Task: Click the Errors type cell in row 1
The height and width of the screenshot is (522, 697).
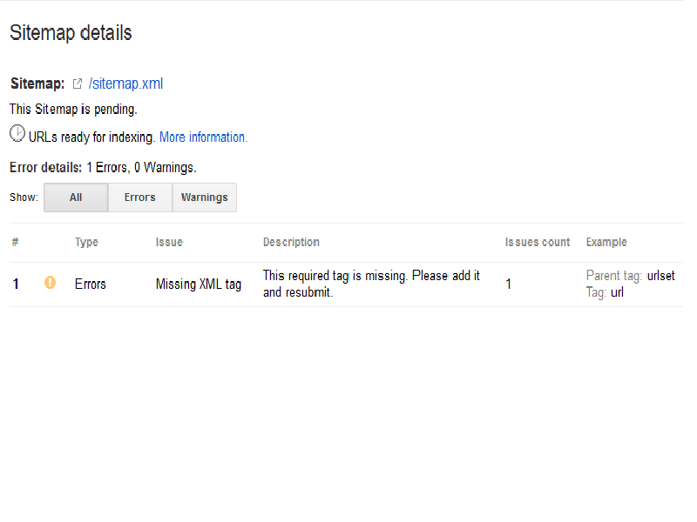Action: pyautogui.click(x=91, y=284)
